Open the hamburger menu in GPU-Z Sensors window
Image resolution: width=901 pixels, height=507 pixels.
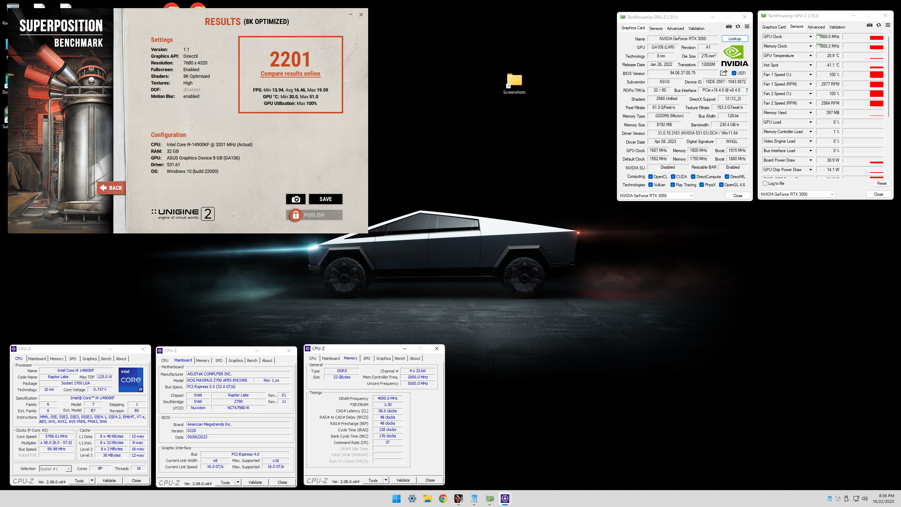point(888,25)
